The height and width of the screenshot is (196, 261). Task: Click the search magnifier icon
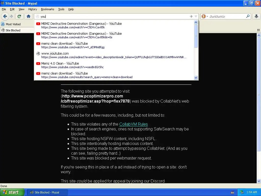click(248, 16)
